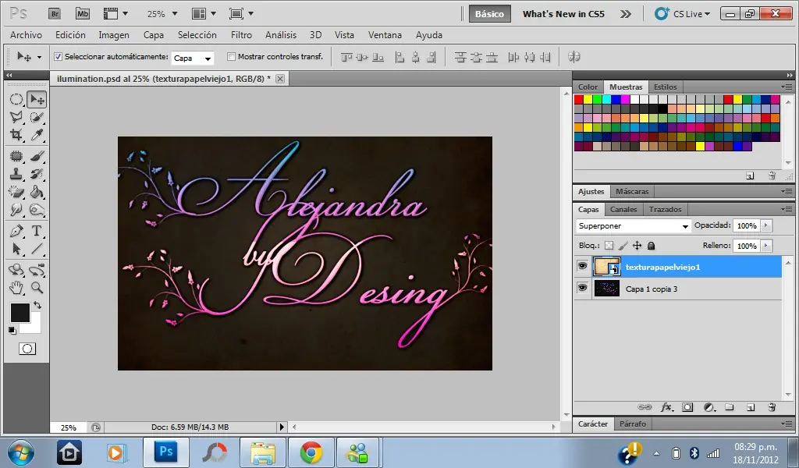Open Google Chrome from the taskbar
Image resolution: width=799 pixels, height=468 pixels.
311,452
